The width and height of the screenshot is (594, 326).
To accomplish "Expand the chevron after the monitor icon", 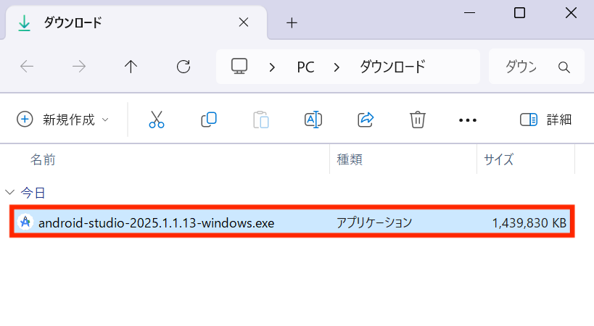I will pos(272,67).
